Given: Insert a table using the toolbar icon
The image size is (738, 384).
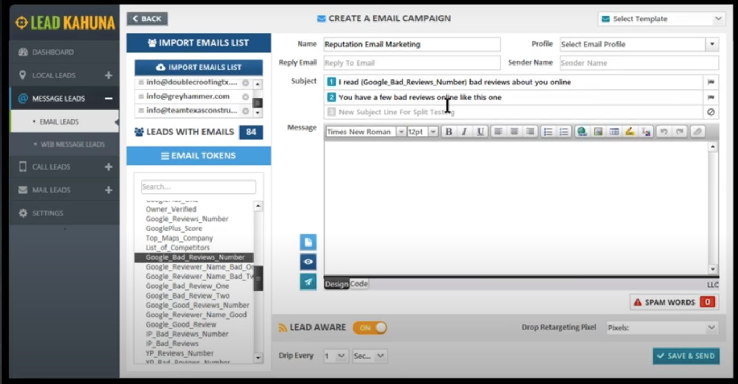Looking at the screenshot, I should [x=614, y=132].
